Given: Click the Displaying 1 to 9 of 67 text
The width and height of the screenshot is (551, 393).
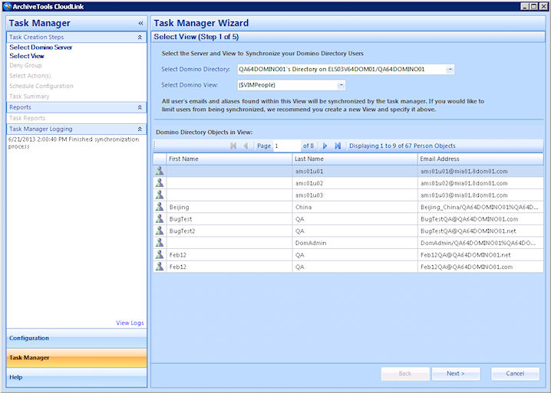Looking at the screenshot, I should point(402,146).
